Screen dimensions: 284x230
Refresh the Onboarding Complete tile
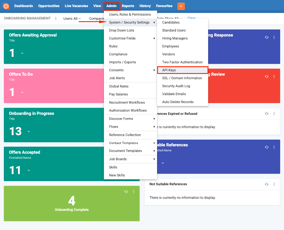pyautogui.click(x=126, y=192)
